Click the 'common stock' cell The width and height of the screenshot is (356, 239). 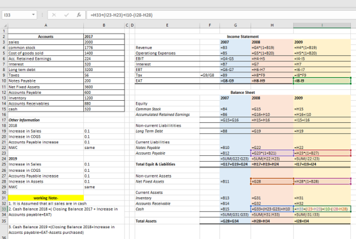46,48
